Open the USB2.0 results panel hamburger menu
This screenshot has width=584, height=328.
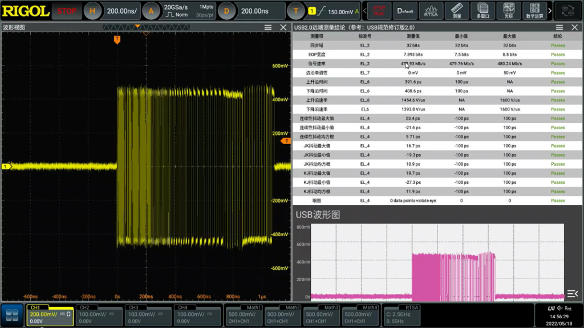click(559, 27)
